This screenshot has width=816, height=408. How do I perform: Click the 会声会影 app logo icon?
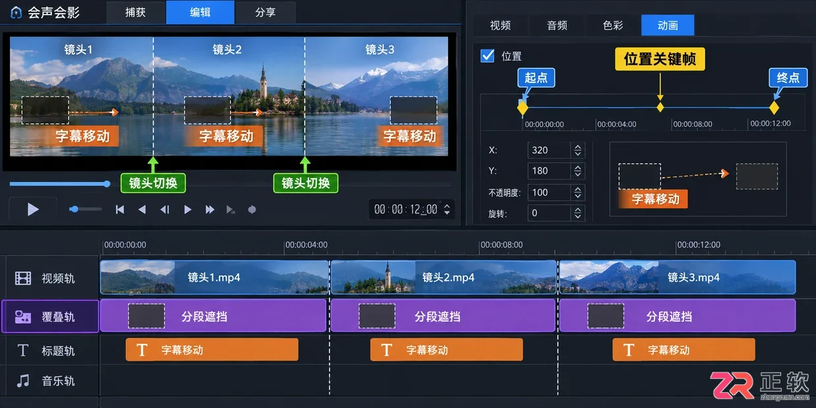tap(16, 13)
